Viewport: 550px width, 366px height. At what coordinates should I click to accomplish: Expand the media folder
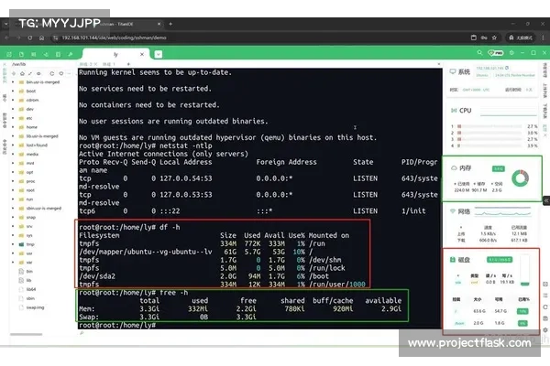pos(13,154)
